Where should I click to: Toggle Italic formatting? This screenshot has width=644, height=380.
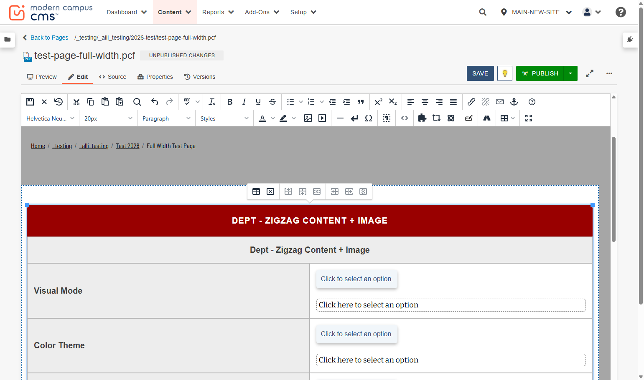point(244,102)
